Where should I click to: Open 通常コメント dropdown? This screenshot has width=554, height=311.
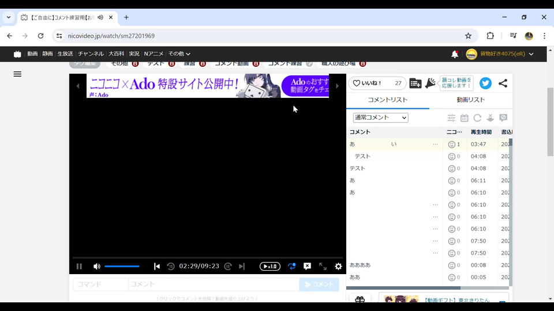pos(380,117)
